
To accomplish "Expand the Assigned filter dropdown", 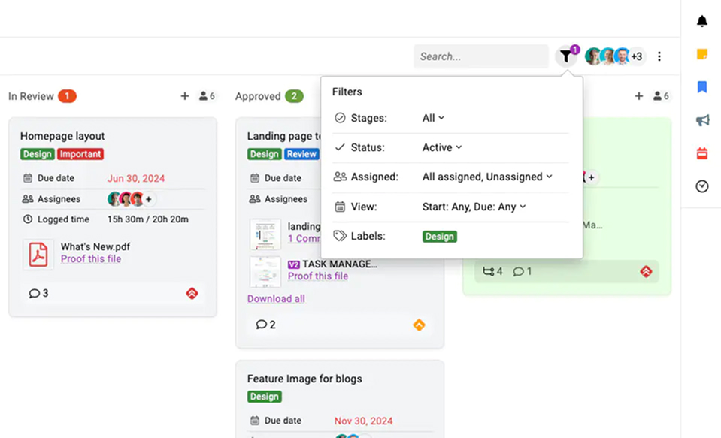I will click(486, 177).
